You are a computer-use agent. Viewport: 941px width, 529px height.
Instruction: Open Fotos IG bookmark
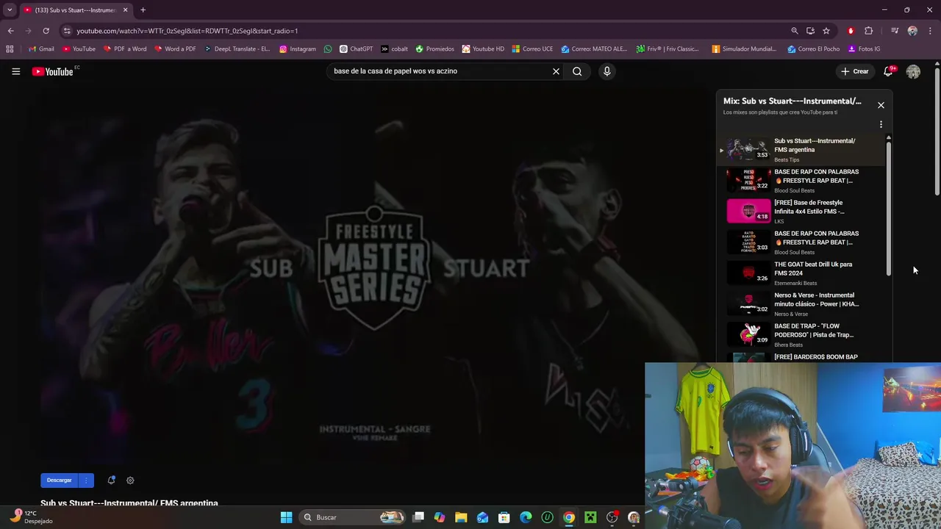864,49
